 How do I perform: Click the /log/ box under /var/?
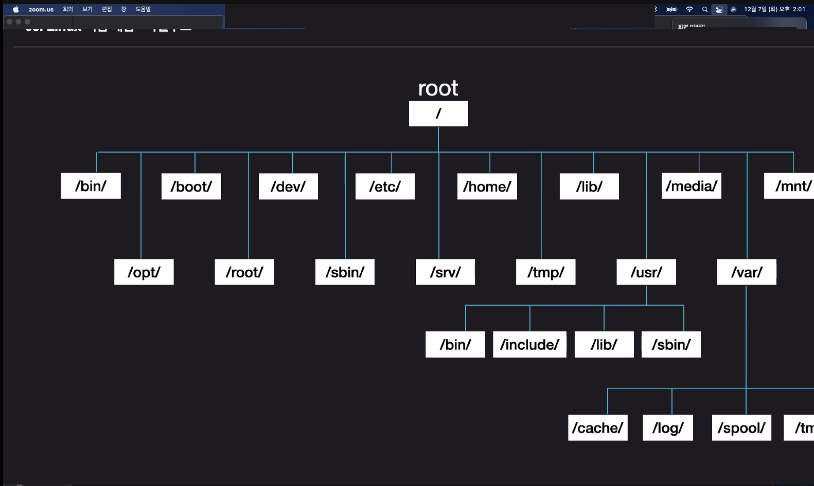[x=668, y=428]
